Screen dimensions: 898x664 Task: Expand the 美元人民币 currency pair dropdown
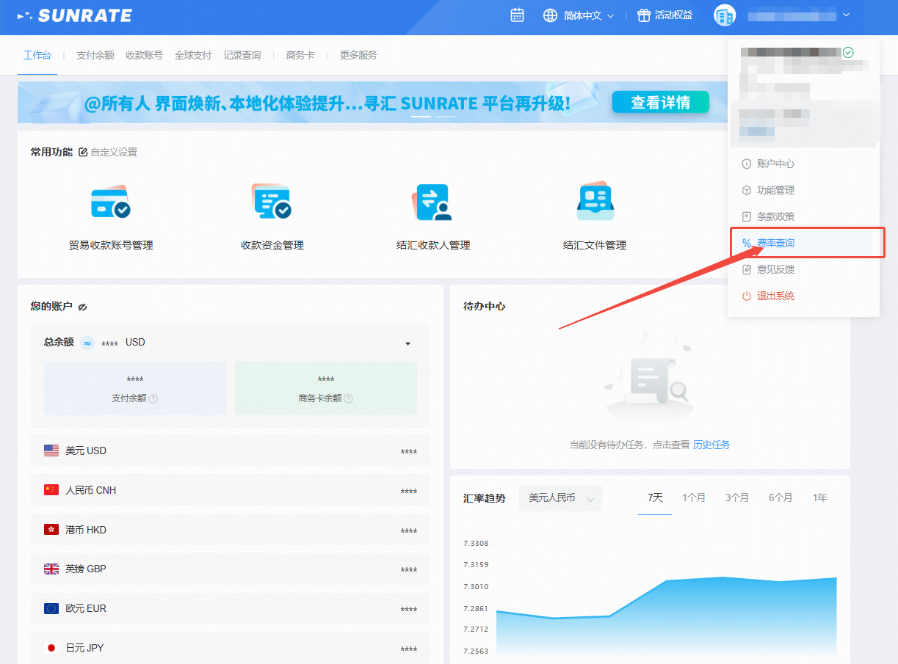[560, 498]
